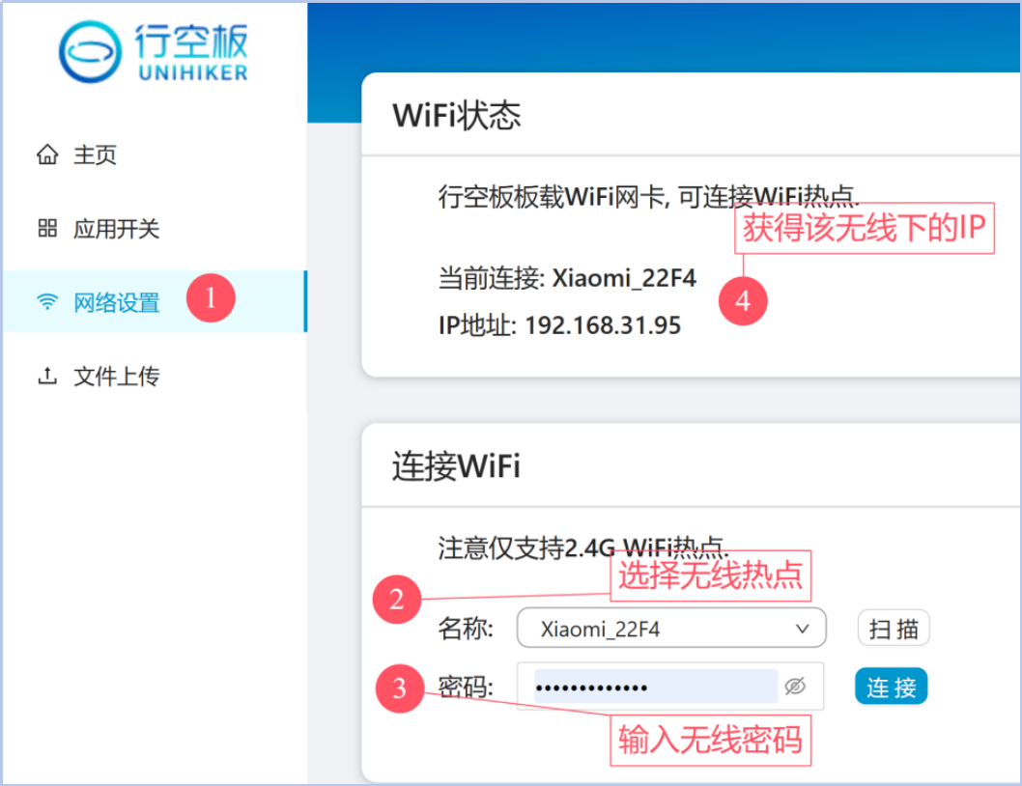Click the 连接 button
Image resolution: width=1022 pixels, height=786 pixels.
click(x=891, y=687)
